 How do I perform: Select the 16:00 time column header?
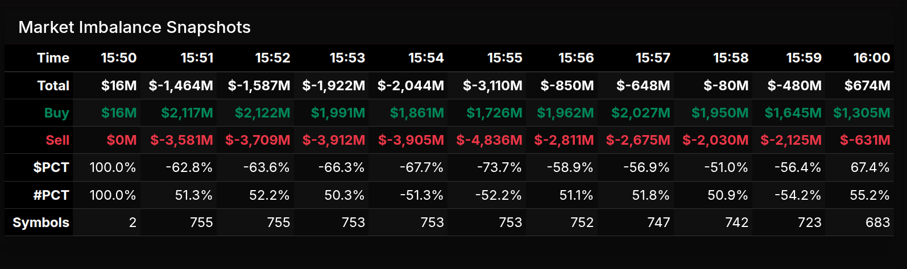click(x=871, y=58)
